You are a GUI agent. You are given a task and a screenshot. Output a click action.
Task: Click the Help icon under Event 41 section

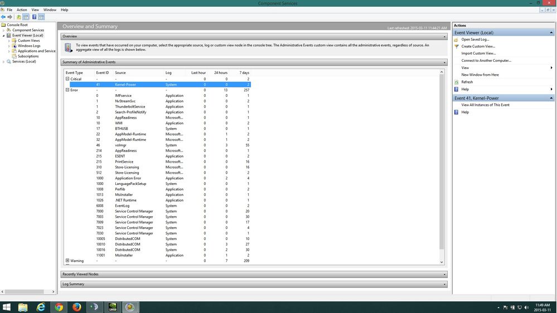coord(457,112)
